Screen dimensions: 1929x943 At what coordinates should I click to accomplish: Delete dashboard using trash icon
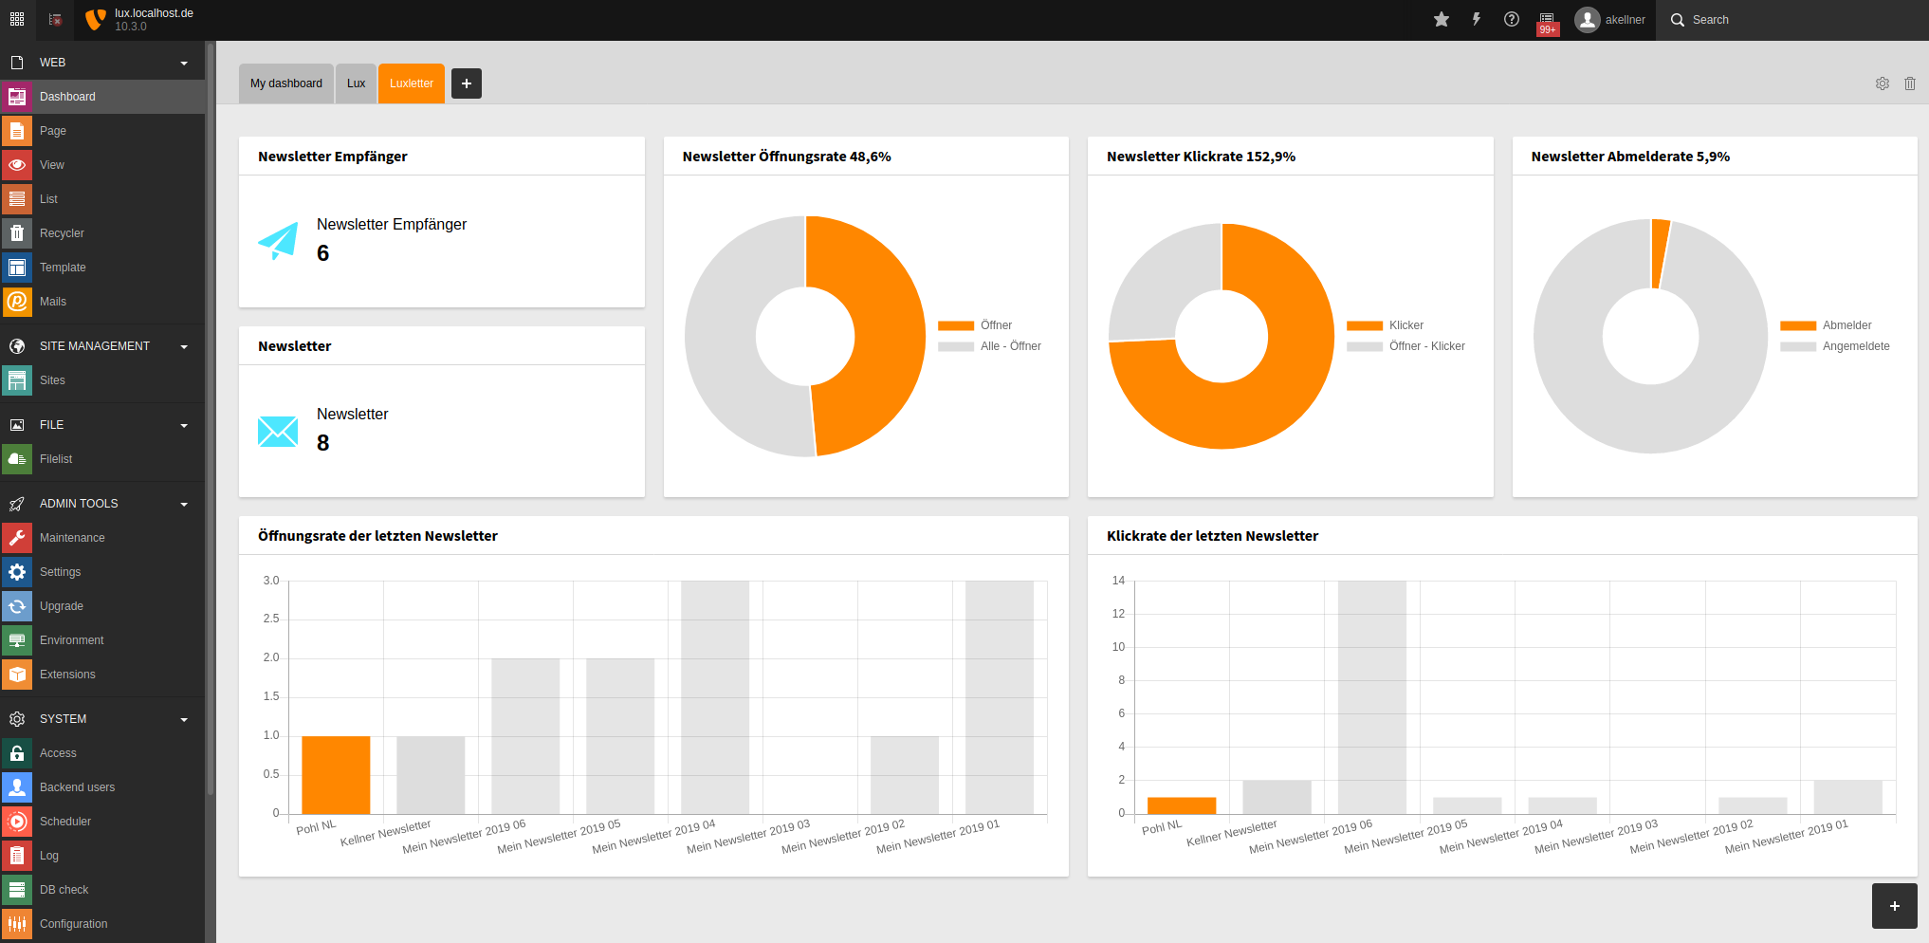coord(1910,83)
